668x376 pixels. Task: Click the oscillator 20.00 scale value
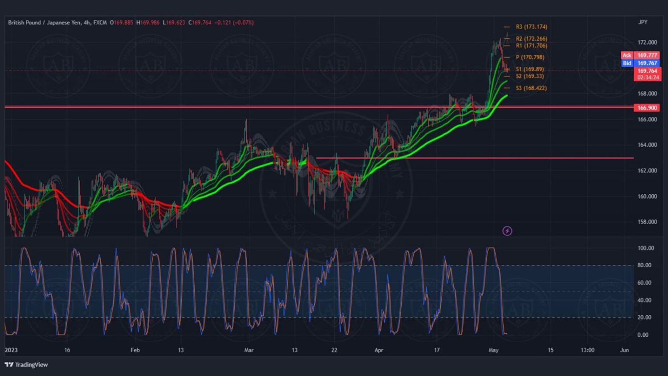pyautogui.click(x=644, y=318)
